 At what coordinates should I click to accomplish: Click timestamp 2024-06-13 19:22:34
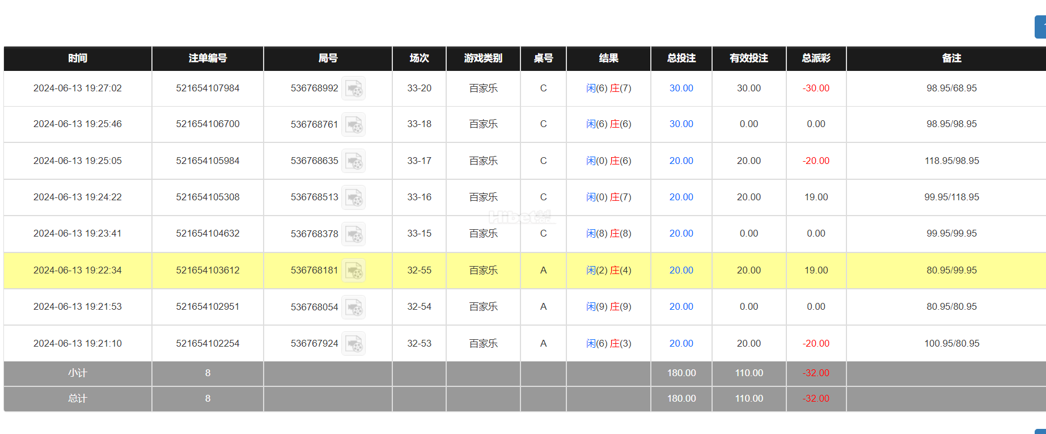pos(78,270)
